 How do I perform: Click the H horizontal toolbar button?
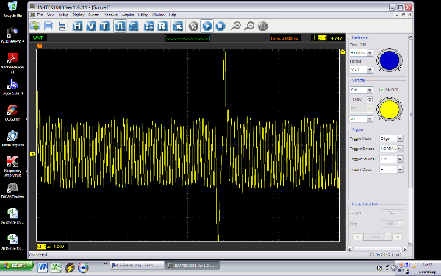coord(77,26)
